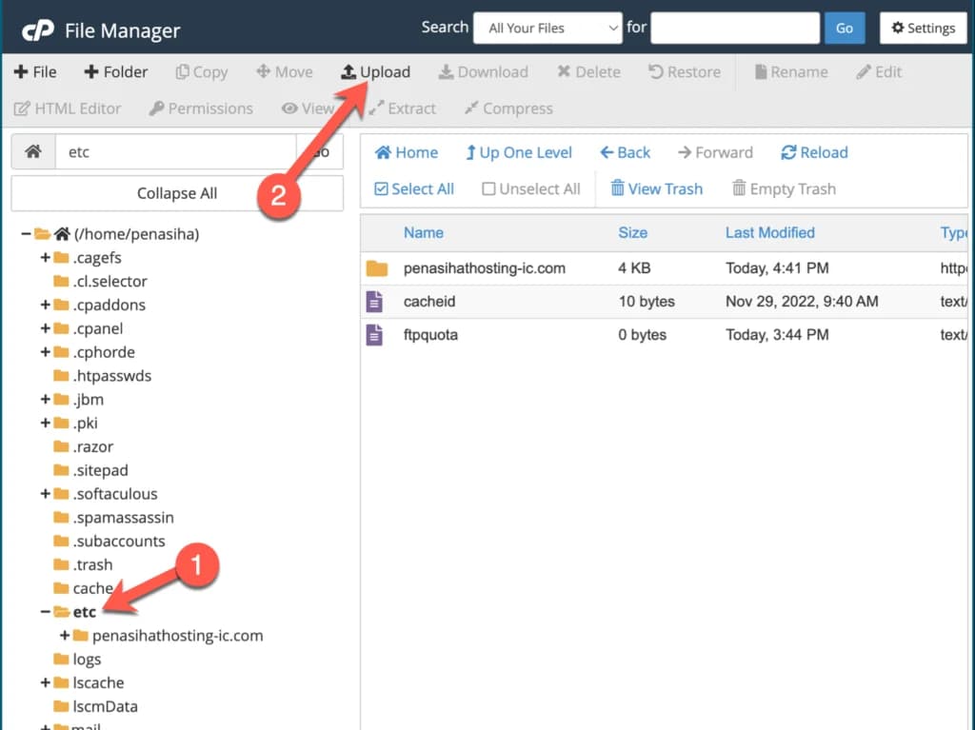The height and width of the screenshot is (730, 975).
Task: Click the Delete icon in the toolbar
Action: [588, 71]
